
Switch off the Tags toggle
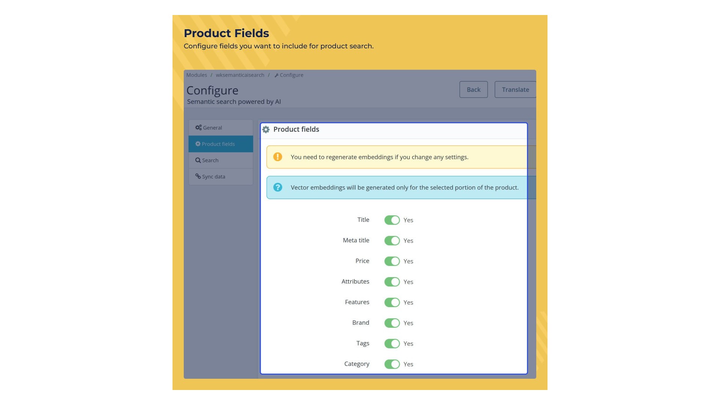[x=392, y=344]
